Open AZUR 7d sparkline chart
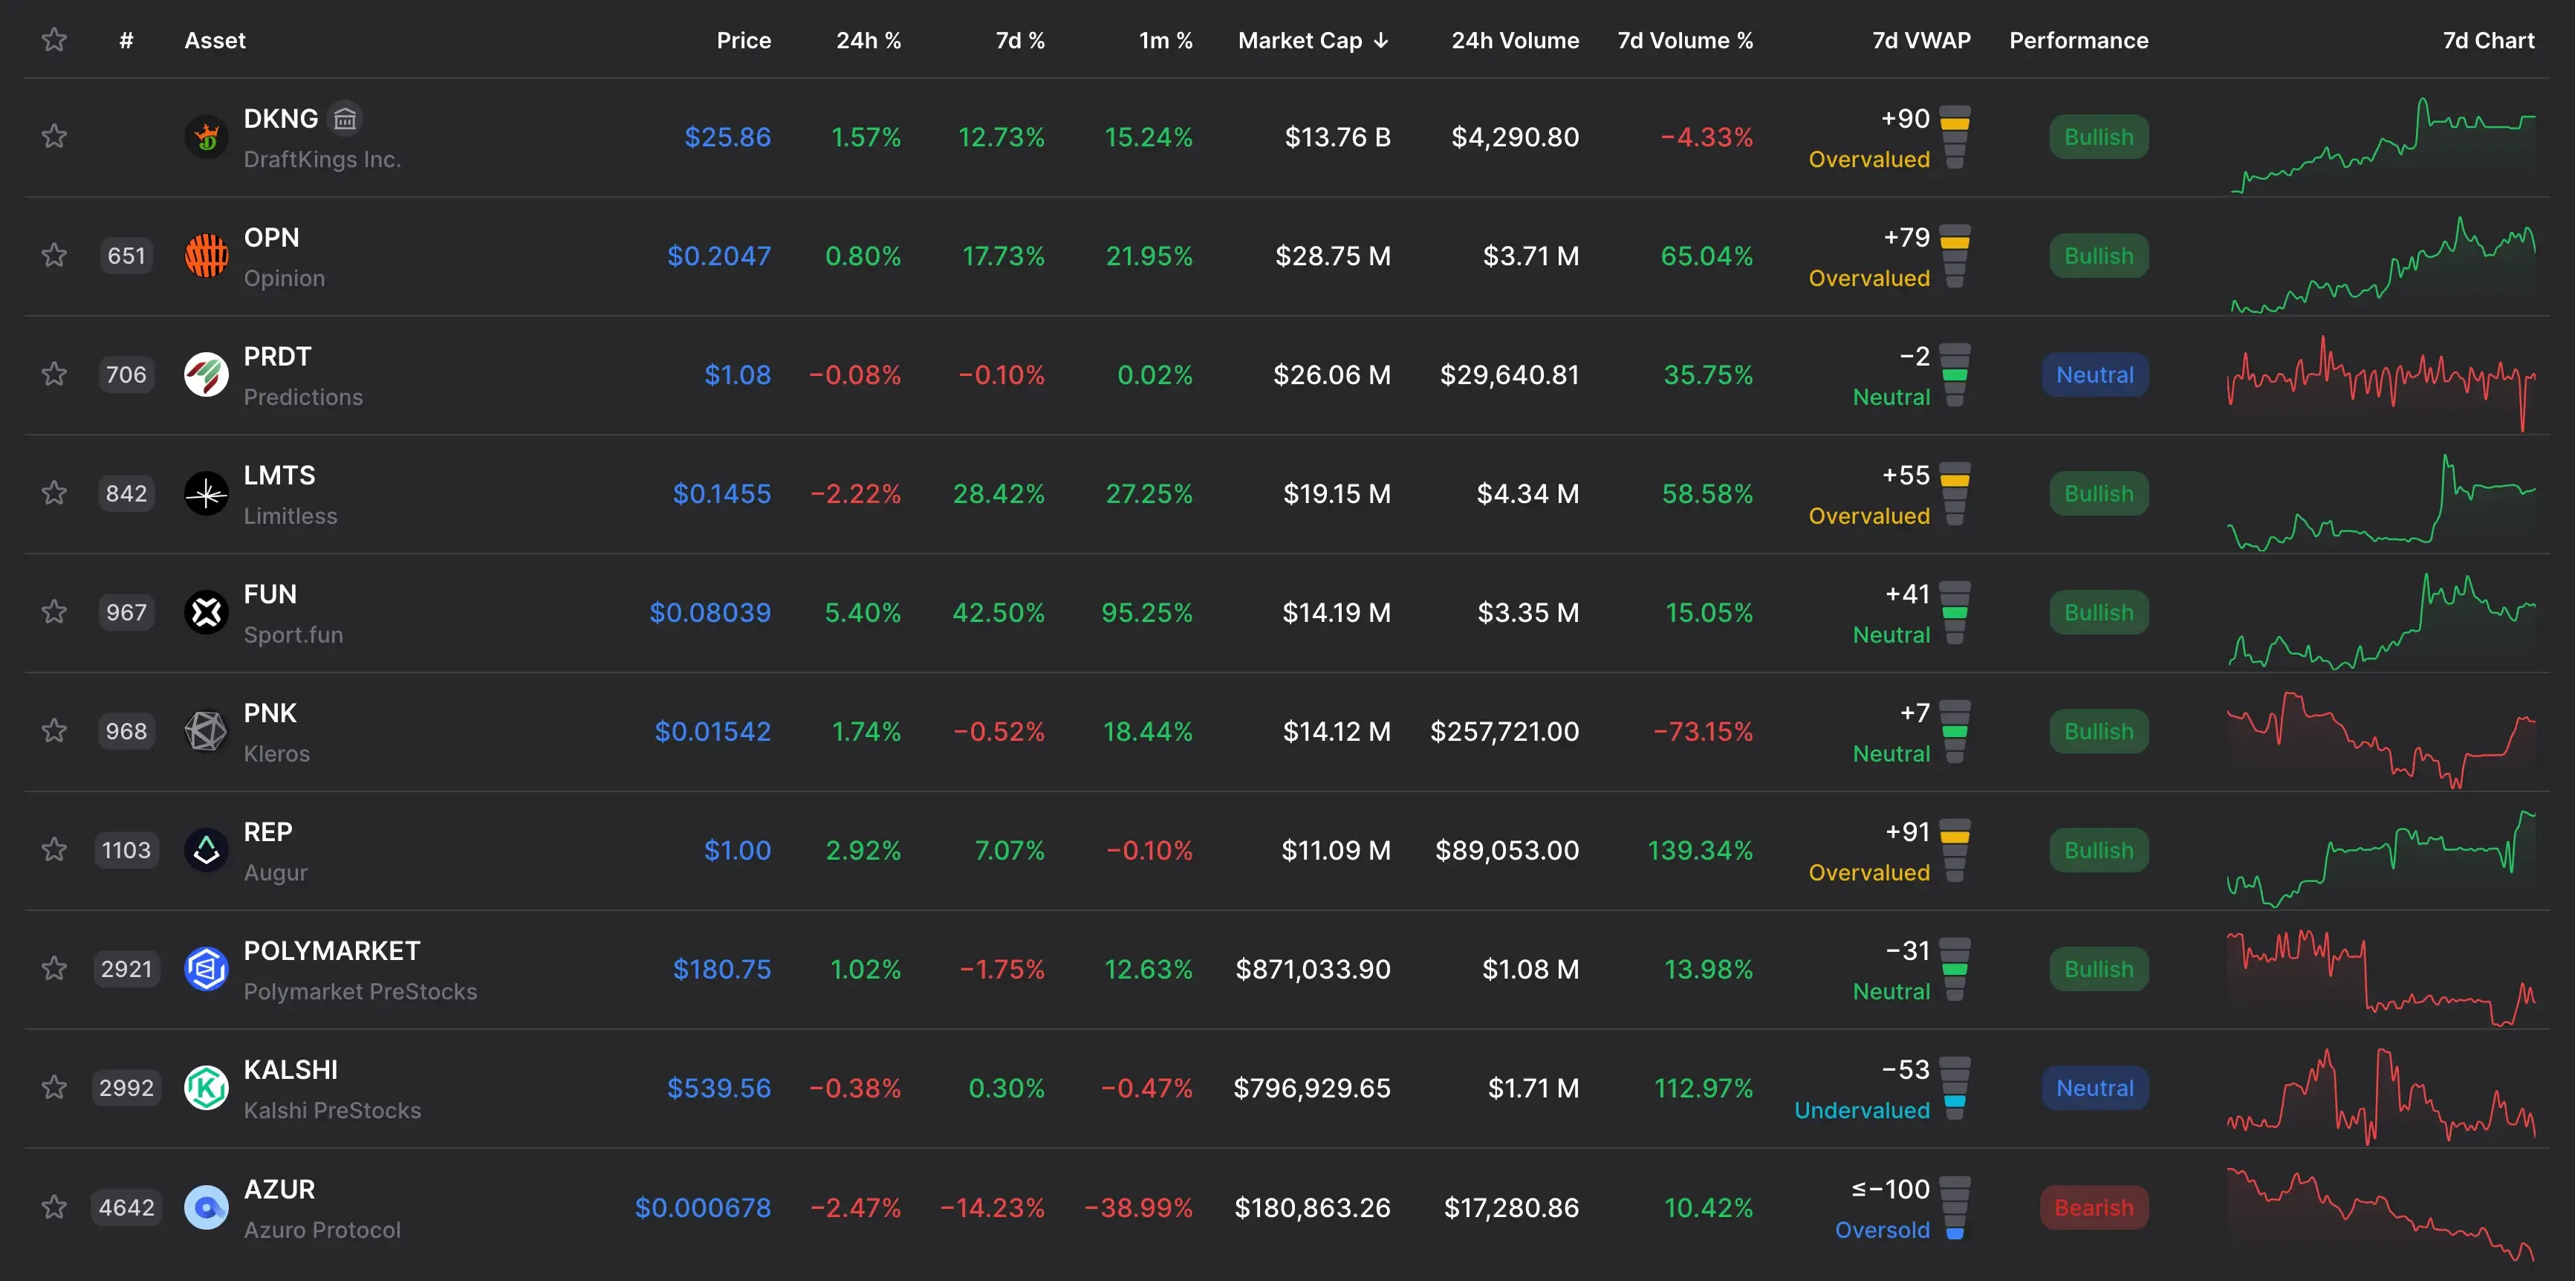Screen dimensions: 2575x1281 pos(2382,1214)
